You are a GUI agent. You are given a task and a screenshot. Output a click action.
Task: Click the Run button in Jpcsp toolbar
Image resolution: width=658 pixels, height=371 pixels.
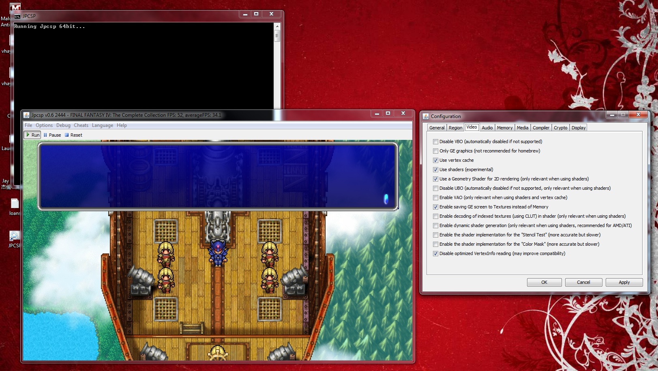point(32,135)
